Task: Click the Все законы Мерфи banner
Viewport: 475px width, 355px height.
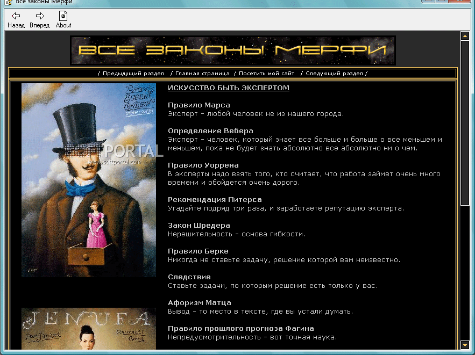Action: pos(232,50)
